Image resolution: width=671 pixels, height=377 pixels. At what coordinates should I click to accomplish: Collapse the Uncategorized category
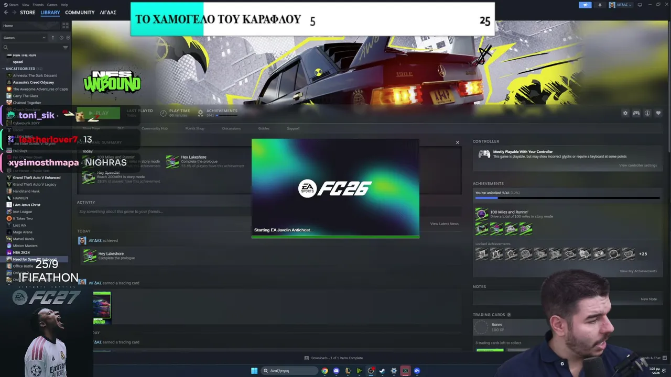(x=3, y=69)
